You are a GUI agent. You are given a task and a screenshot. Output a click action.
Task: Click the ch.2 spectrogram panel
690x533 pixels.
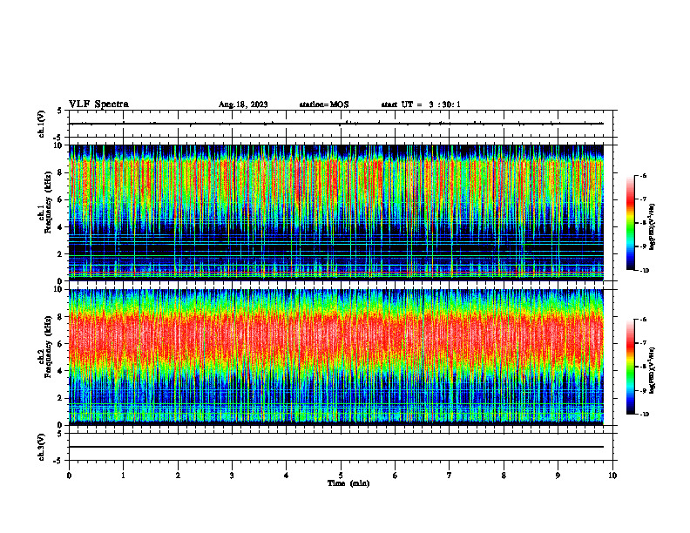336,357
